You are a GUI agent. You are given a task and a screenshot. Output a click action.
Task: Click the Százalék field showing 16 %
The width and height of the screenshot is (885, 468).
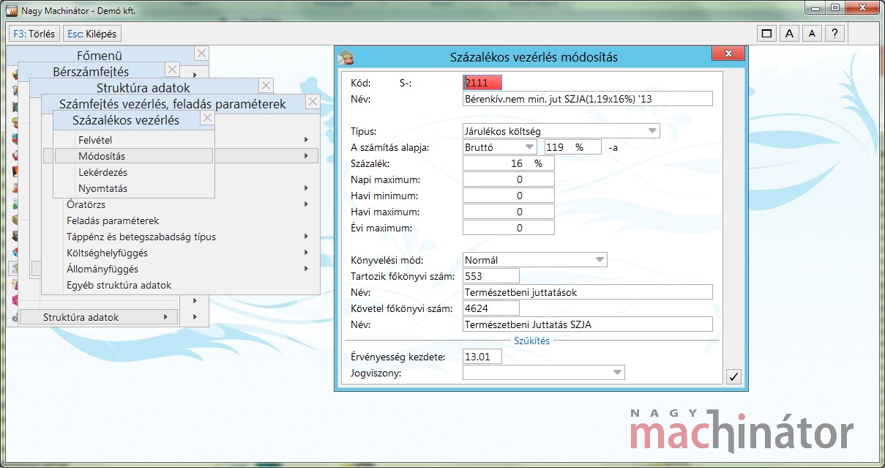click(508, 163)
